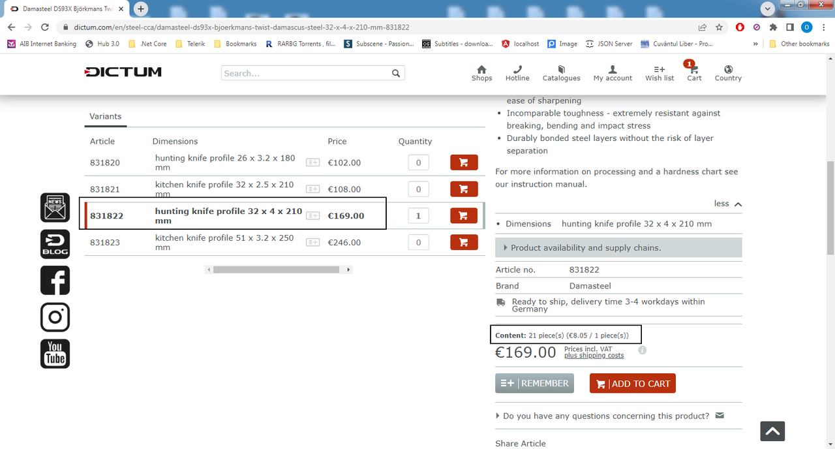The width and height of the screenshot is (835, 449).
Task: Open the Facebook sidebar icon
Action: tap(55, 281)
